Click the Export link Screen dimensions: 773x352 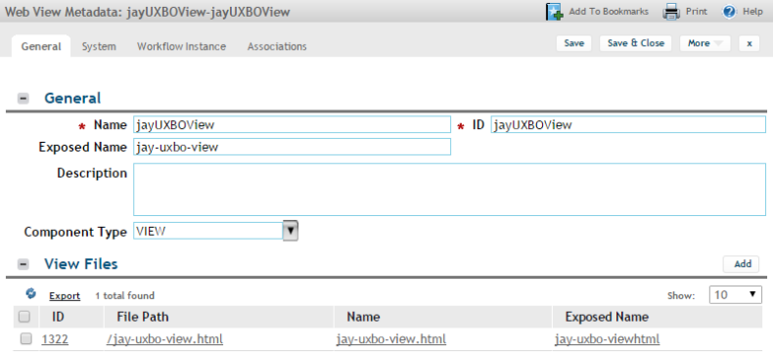pos(65,296)
